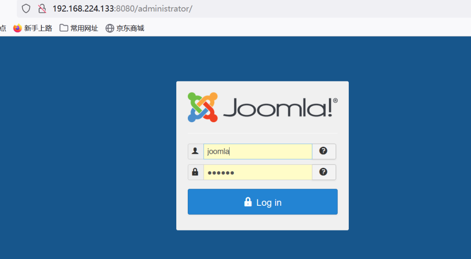Click the partially visible 点 bookmark
Screen dimensions: 471x259
(x=3, y=28)
